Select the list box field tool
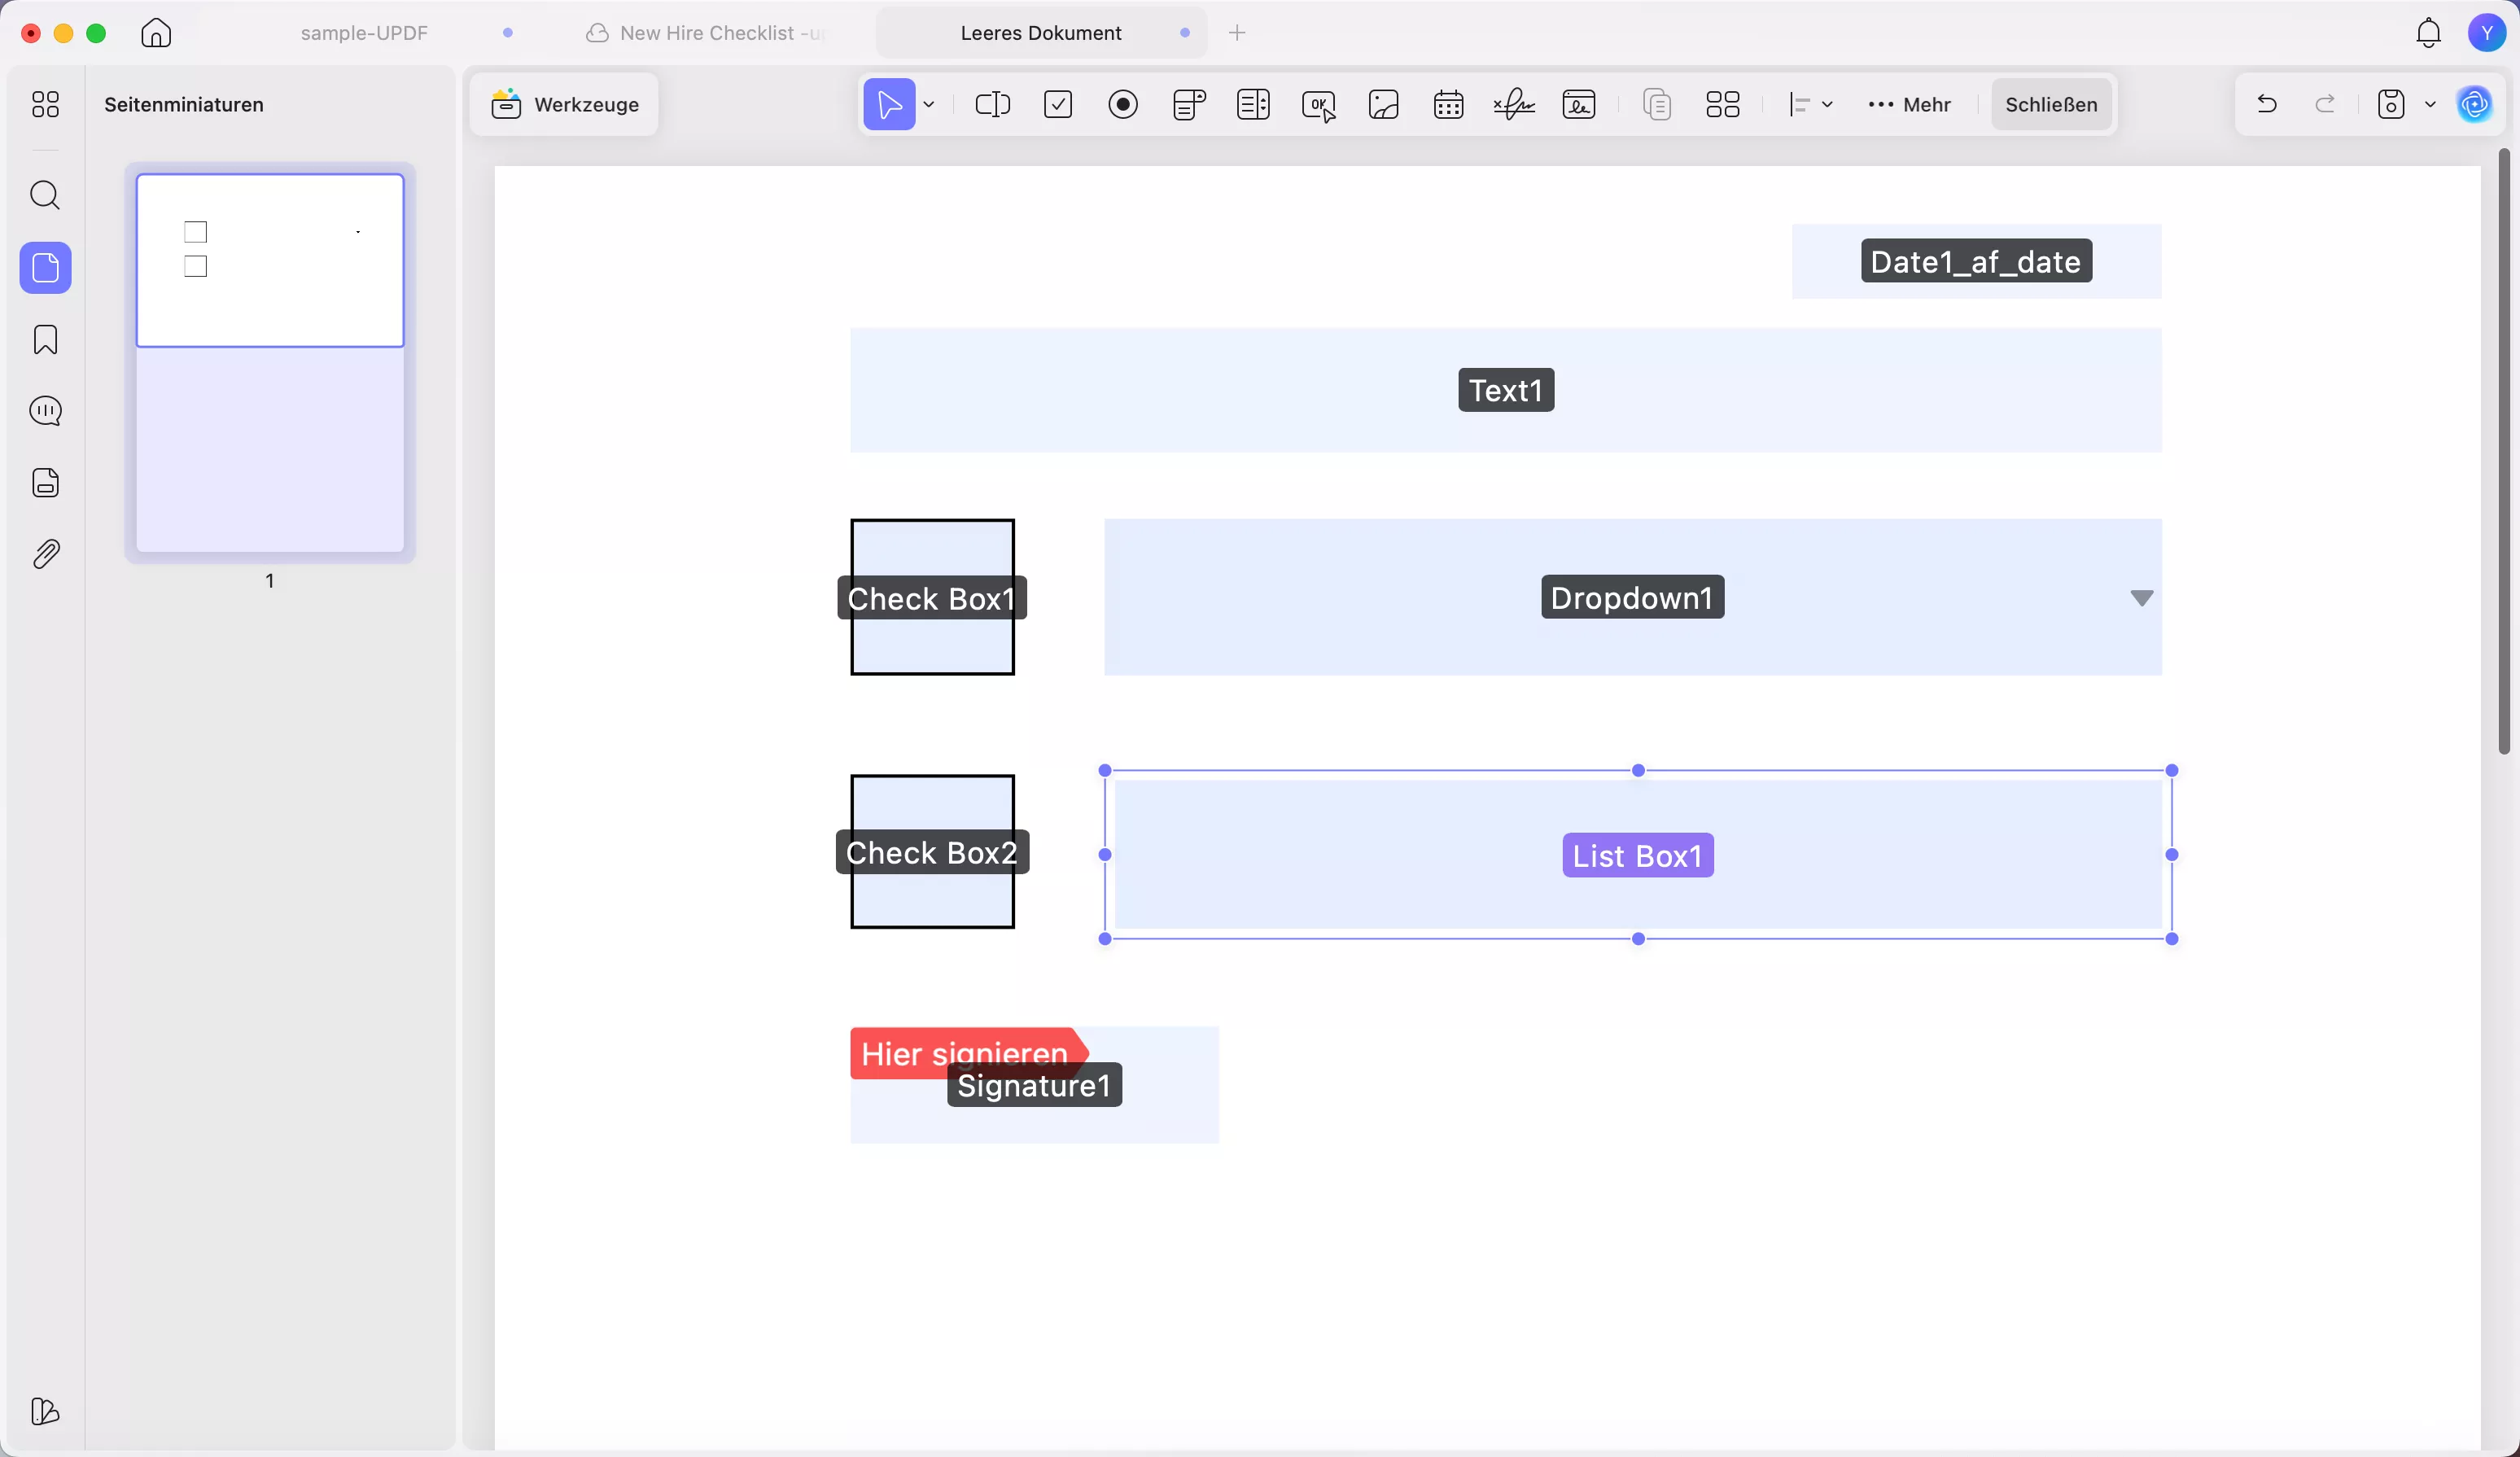 pyautogui.click(x=1253, y=104)
